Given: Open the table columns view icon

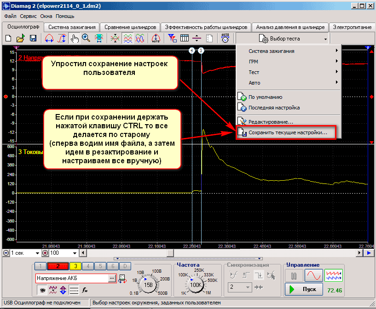Looking at the screenshot, I should pos(185,38).
